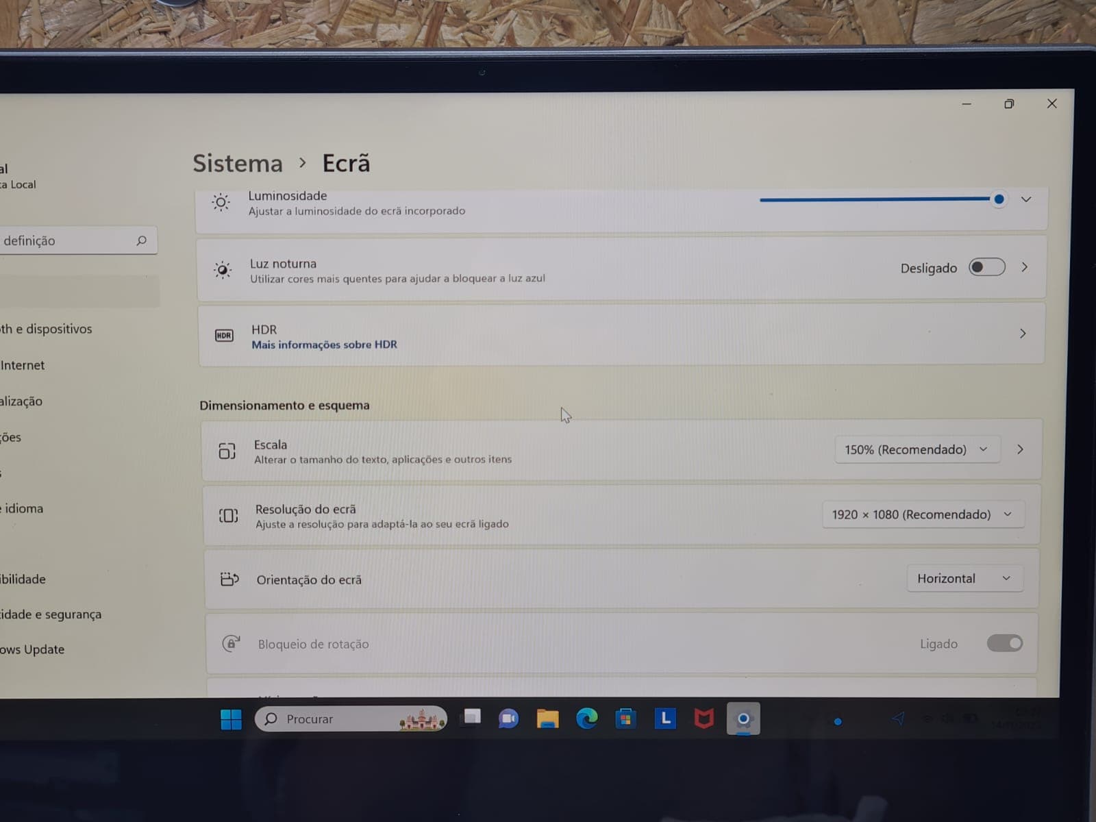The width and height of the screenshot is (1096, 822).
Task: Click the Resolução do ecrã icon
Action: coord(228,516)
